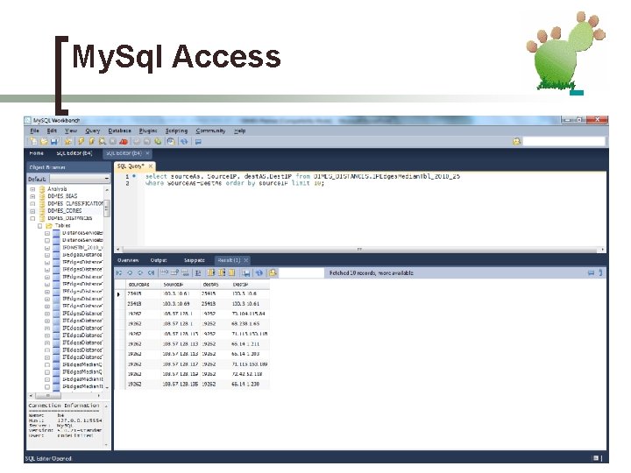The width and height of the screenshot is (631, 473).
Task: Select cell with DestIP 73.104.115.84
Action: [x=248, y=314]
